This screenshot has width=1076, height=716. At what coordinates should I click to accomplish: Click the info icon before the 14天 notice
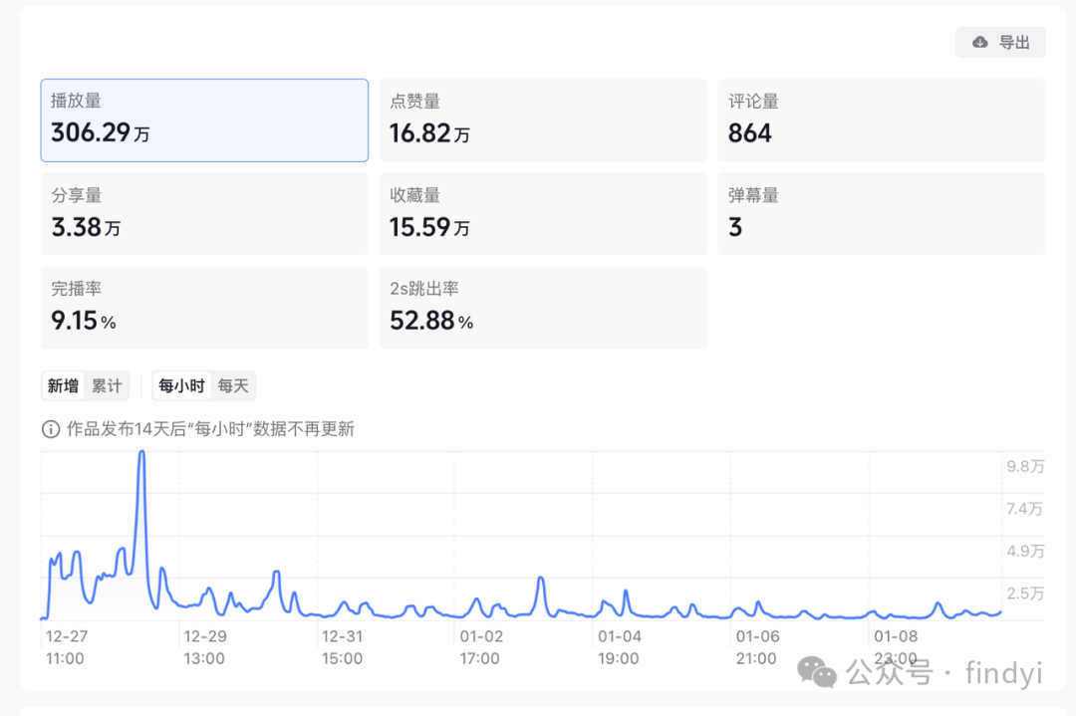(x=51, y=429)
